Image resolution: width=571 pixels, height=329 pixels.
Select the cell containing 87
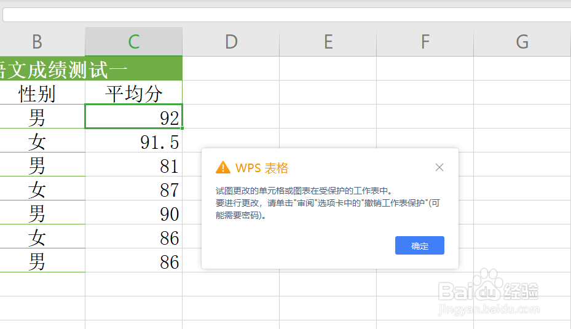tap(133, 189)
